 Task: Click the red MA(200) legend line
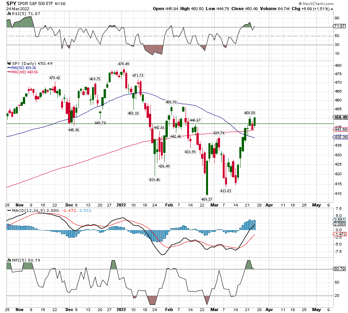[x=9, y=72]
